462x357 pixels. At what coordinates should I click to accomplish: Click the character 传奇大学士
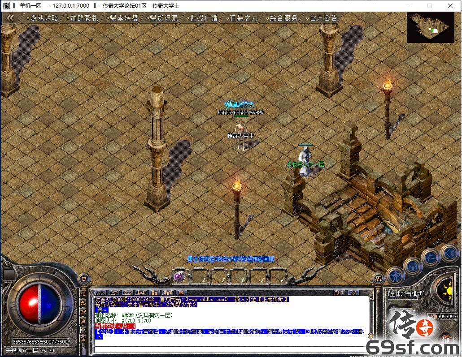[x=241, y=134]
